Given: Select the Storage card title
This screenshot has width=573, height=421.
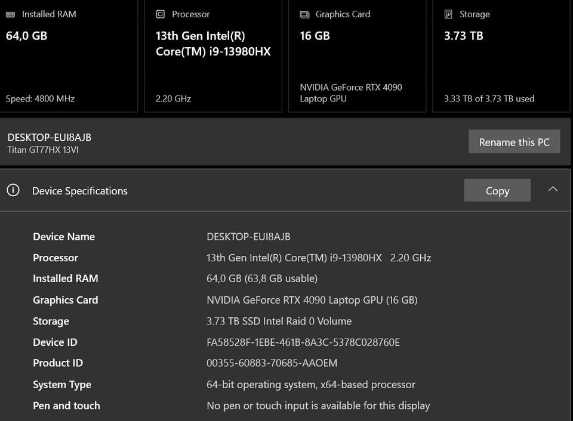Looking at the screenshot, I should click(475, 14).
